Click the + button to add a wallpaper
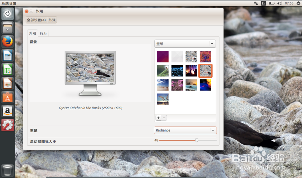Image resolution: width=302 pixels, height=178 pixels. click(158, 118)
